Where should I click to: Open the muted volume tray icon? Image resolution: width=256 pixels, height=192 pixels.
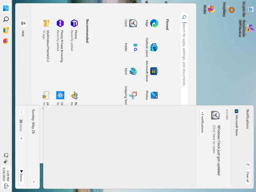coord(5,161)
